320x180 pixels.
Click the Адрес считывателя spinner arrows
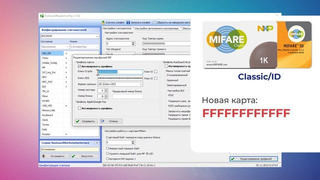pyautogui.click(x=133, y=43)
